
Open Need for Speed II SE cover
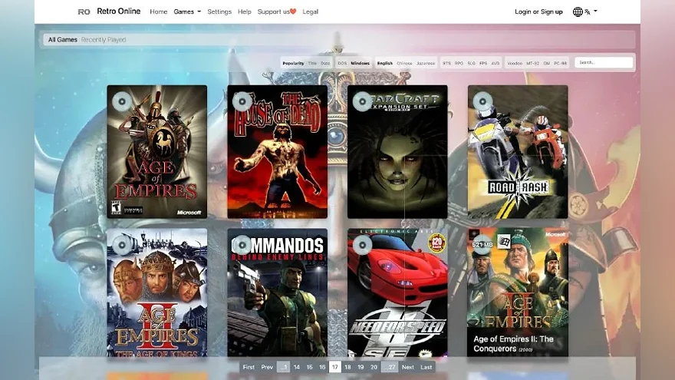[397, 292]
